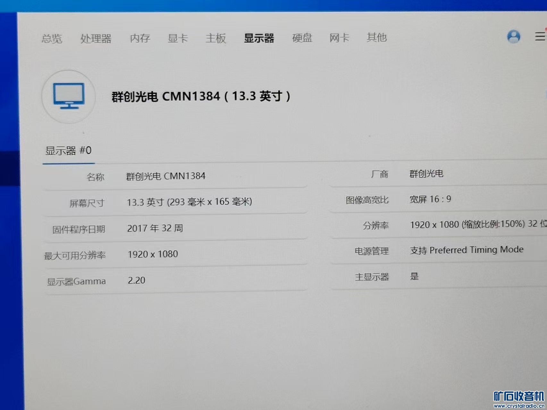Viewport: 547px width, 410px height.
Task: Open the 网卡 tab
Action: pyautogui.click(x=339, y=38)
